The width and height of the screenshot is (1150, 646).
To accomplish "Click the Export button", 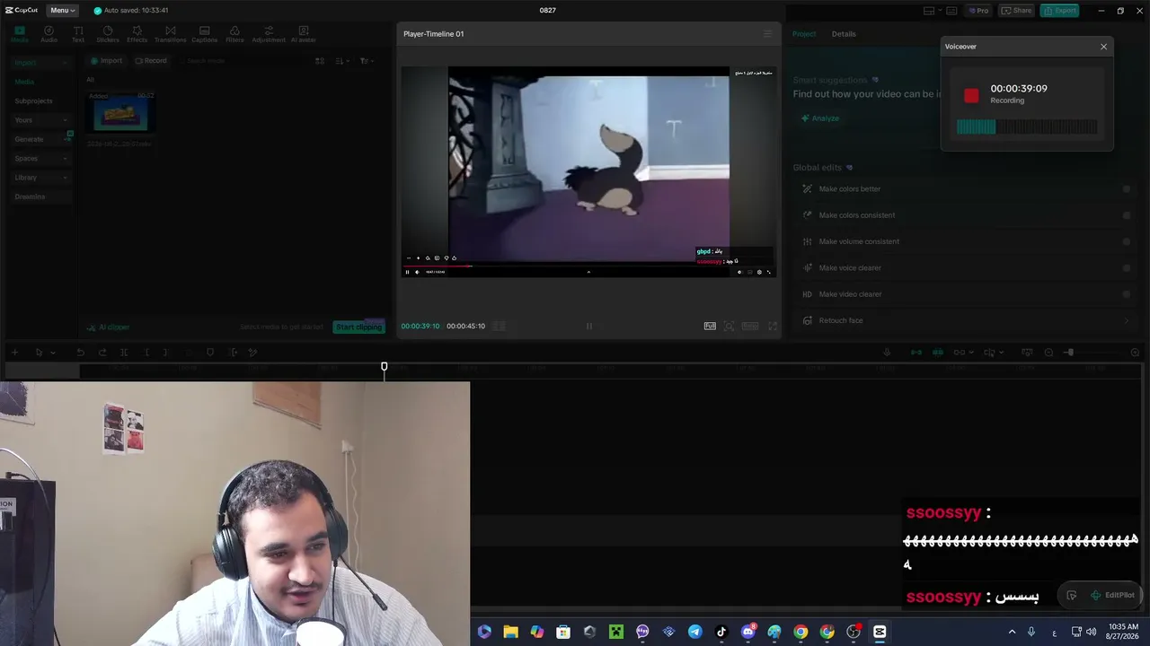I will click(1060, 11).
